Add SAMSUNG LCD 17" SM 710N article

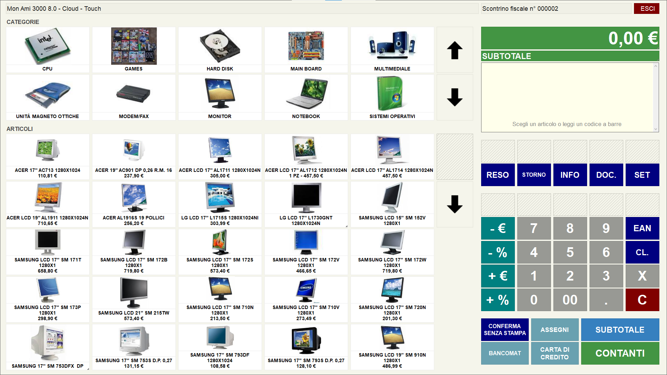click(x=220, y=299)
